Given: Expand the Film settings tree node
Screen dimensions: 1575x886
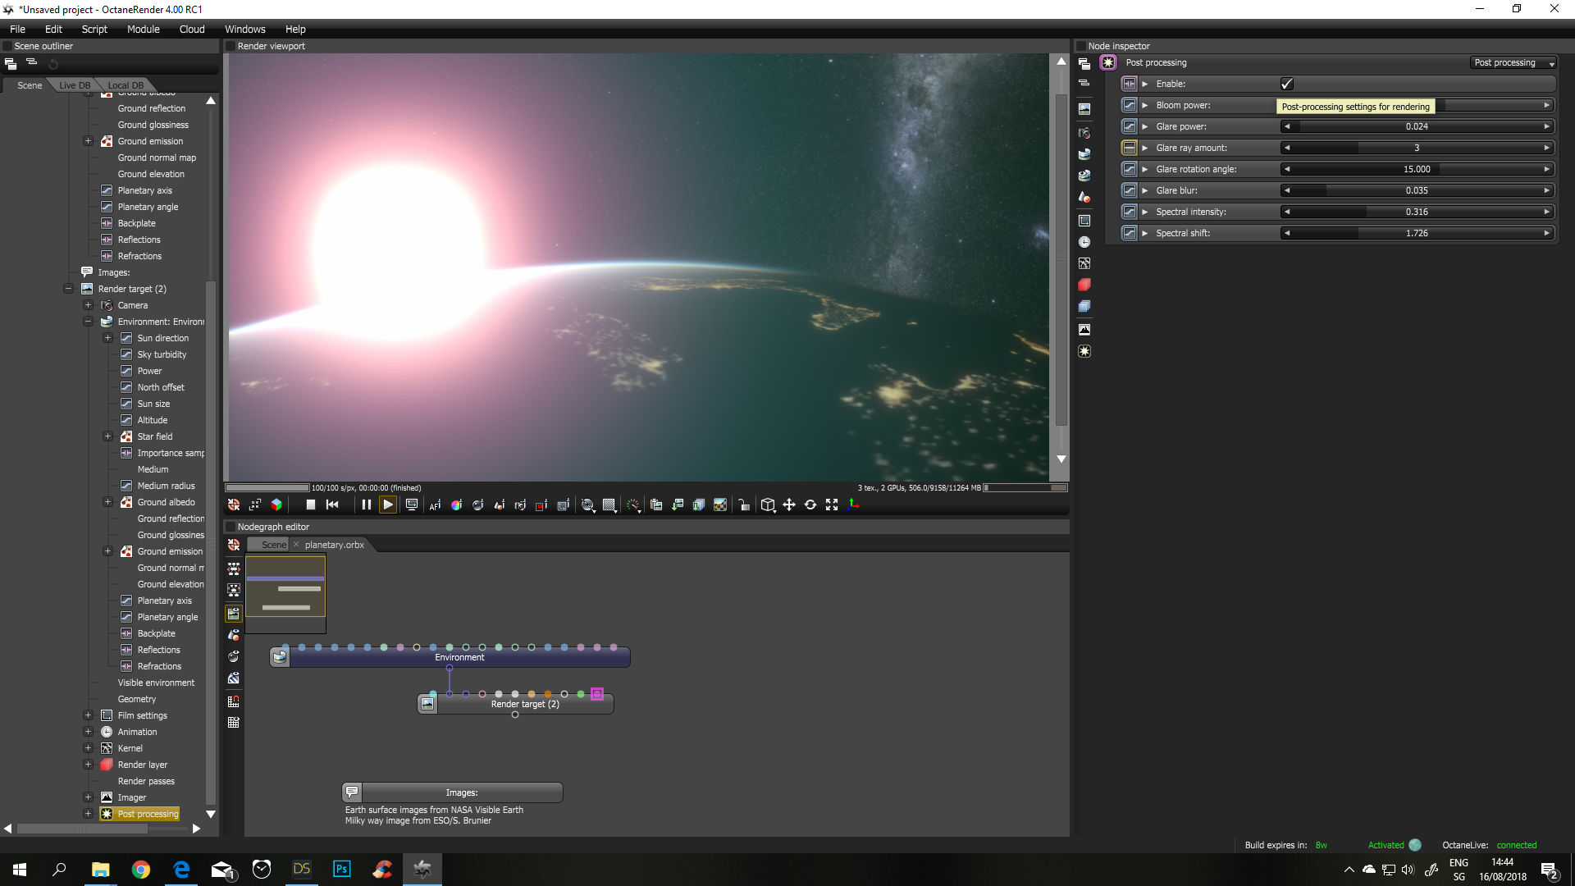Looking at the screenshot, I should [x=89, y=715].
